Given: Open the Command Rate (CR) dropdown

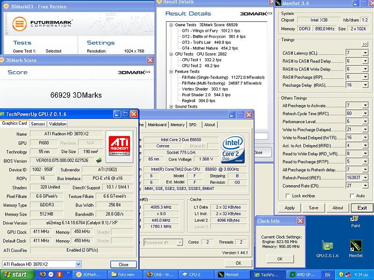Looking at the screenshot, I should (x=365, y=185).
